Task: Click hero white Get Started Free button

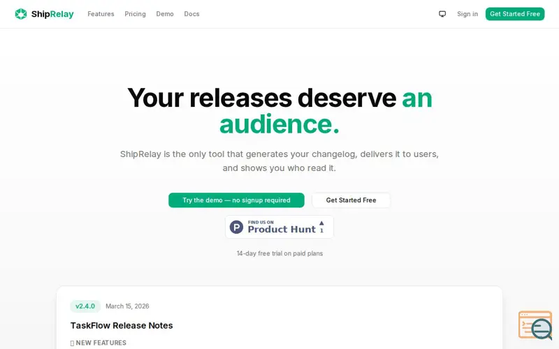Action: pyautogui.click(x=351, y=200)
